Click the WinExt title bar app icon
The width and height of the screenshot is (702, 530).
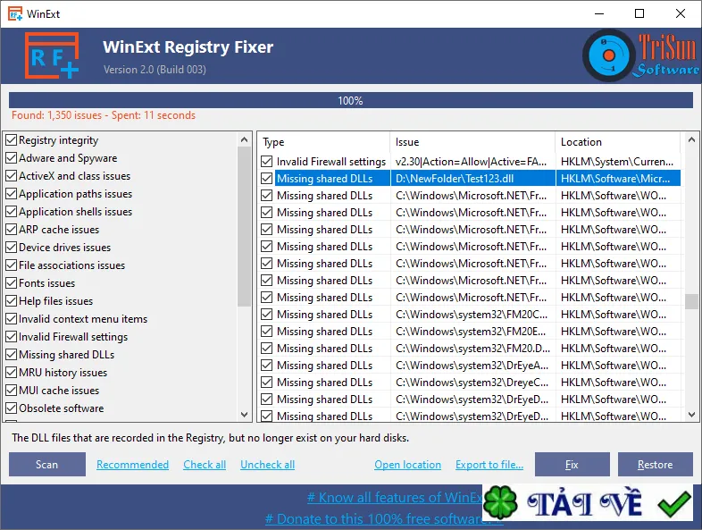(15, 14)
